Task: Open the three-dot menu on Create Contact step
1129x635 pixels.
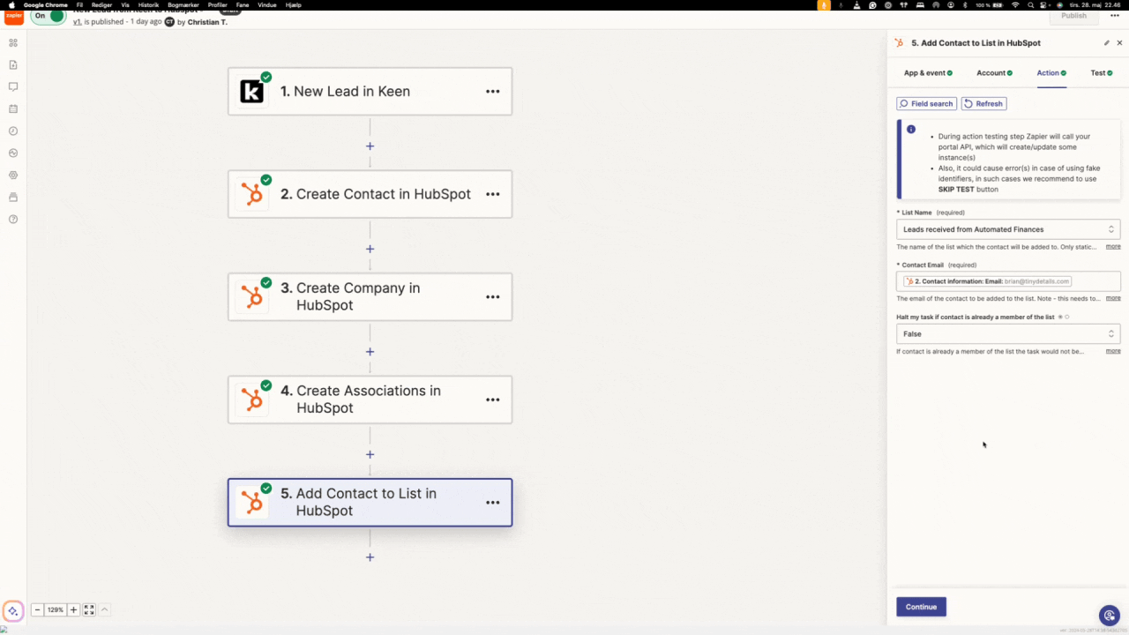Action: pos(493,194)
